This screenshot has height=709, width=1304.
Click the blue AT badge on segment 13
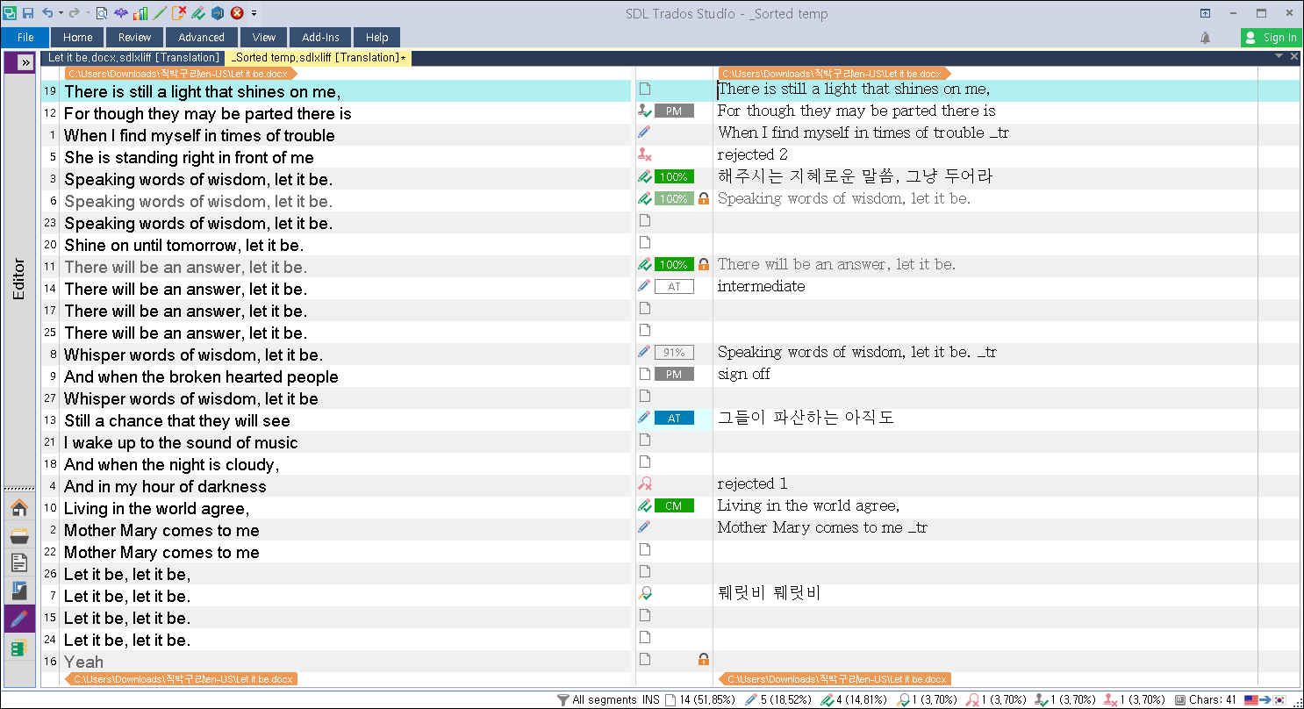[x=674, y=419]
